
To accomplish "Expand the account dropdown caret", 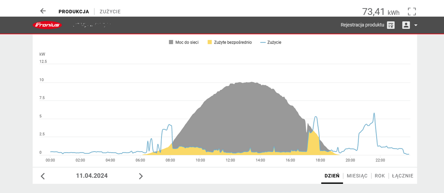I will 416,26.
